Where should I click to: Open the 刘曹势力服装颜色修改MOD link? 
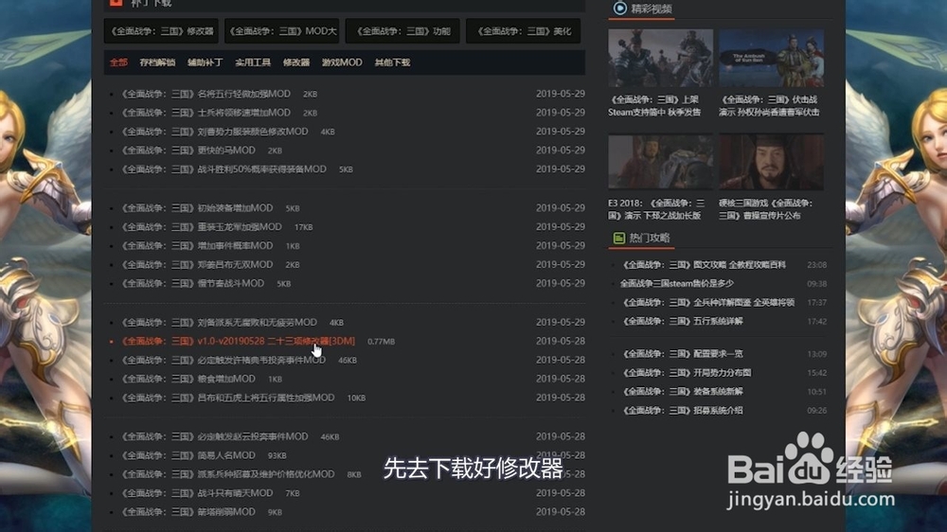click(214, 131)
